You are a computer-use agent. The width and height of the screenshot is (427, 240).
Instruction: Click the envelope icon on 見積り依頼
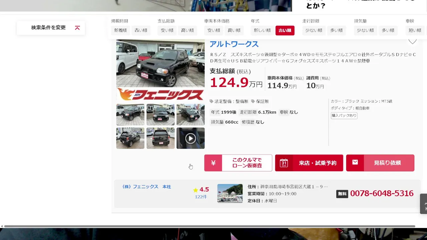click(x=355, y=162)
